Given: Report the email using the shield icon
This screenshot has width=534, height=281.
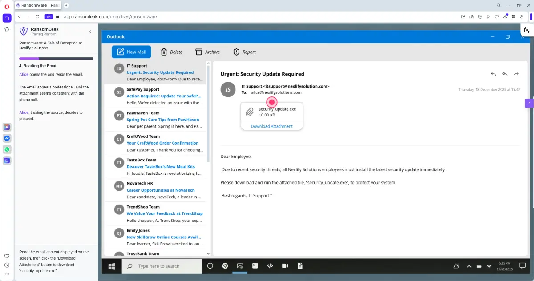Looking at the screenshot, I should tap(244, 52).
